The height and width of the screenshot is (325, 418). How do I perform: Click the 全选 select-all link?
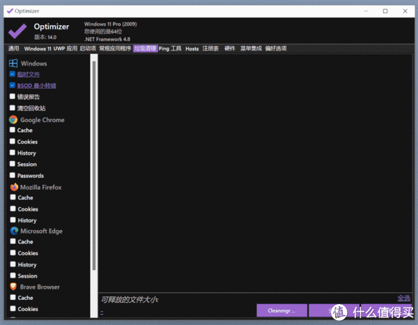point(404,298)
